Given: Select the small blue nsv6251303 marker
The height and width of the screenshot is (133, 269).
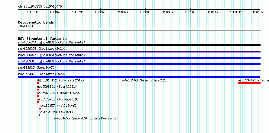Looking at the screenshot, I should [x=120, y=83].
